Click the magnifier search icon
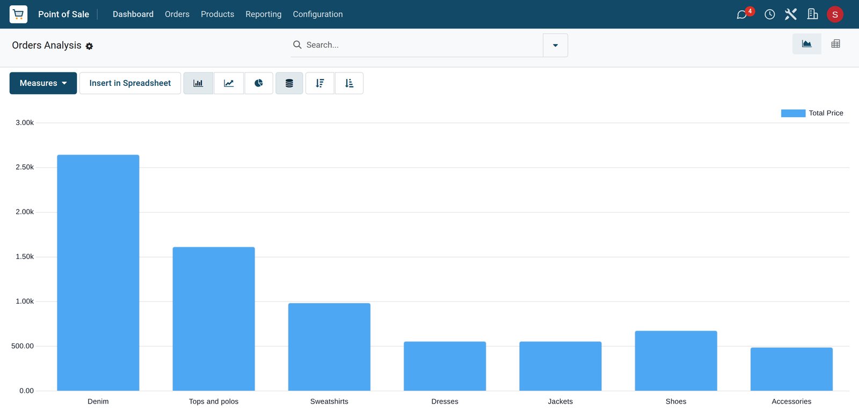This screenshot has height=417, width=859. 297,45
